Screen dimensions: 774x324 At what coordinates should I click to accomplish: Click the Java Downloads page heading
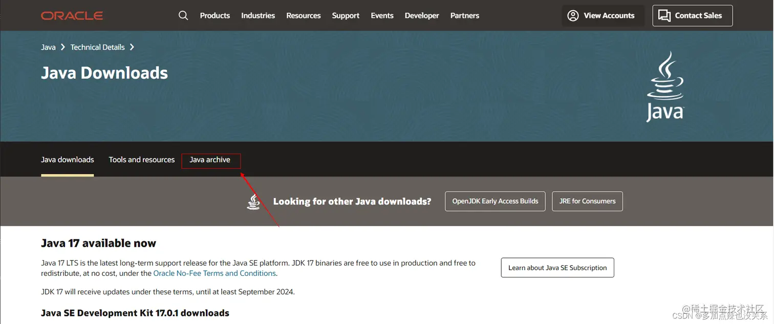pyautogui.click(x=104, y=73)
